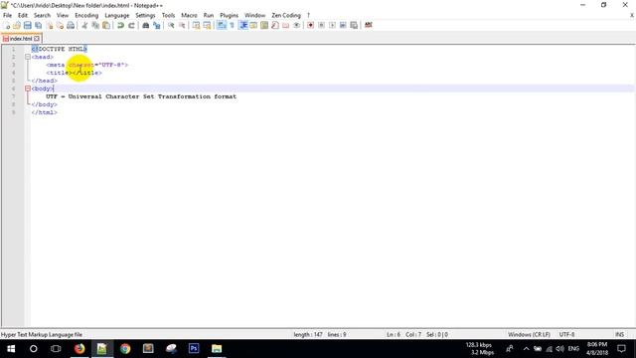Image resolution: width=636 pixels, height=358 pixels.
Task: Open Photoshop from the taskbar
Action: point(194,349)
